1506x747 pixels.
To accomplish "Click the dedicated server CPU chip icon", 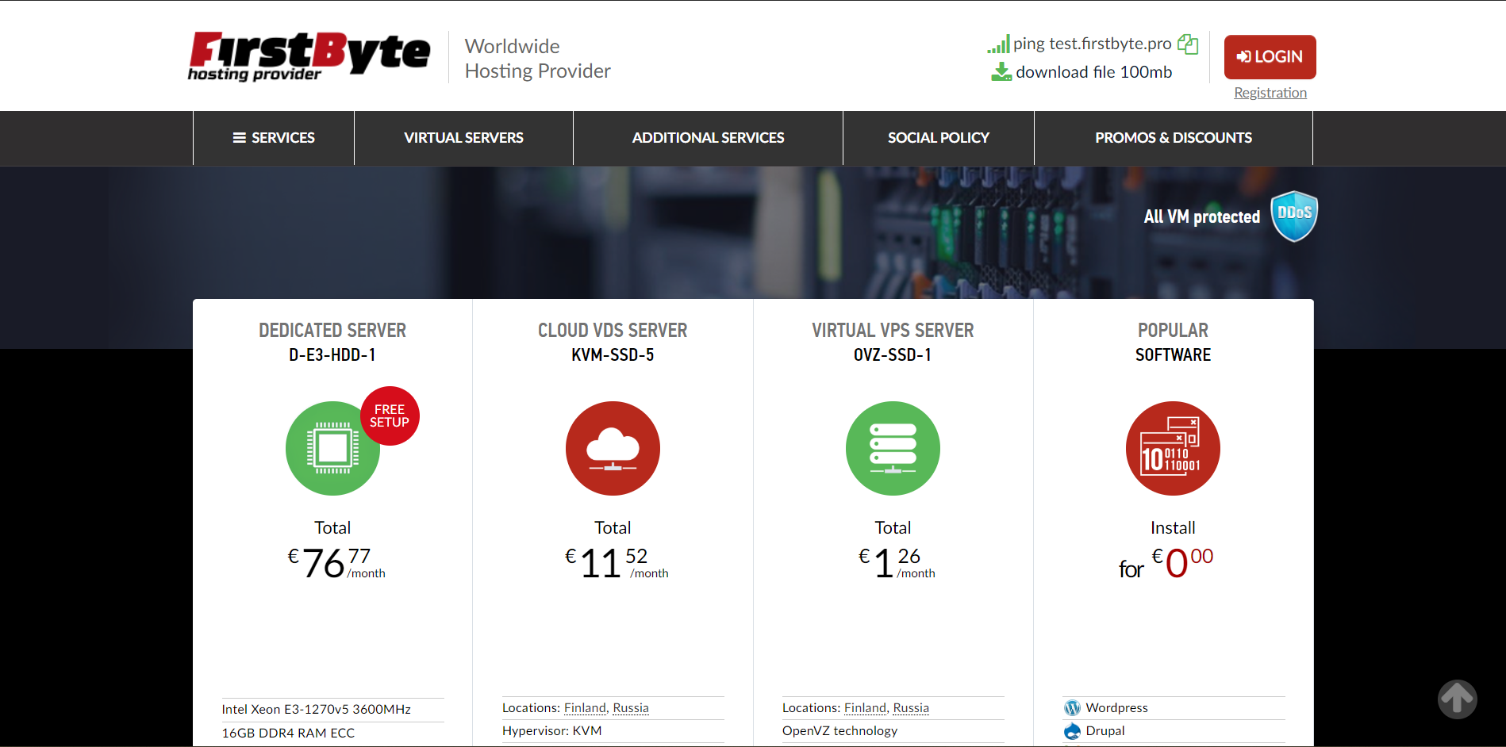I will [332, 448].
